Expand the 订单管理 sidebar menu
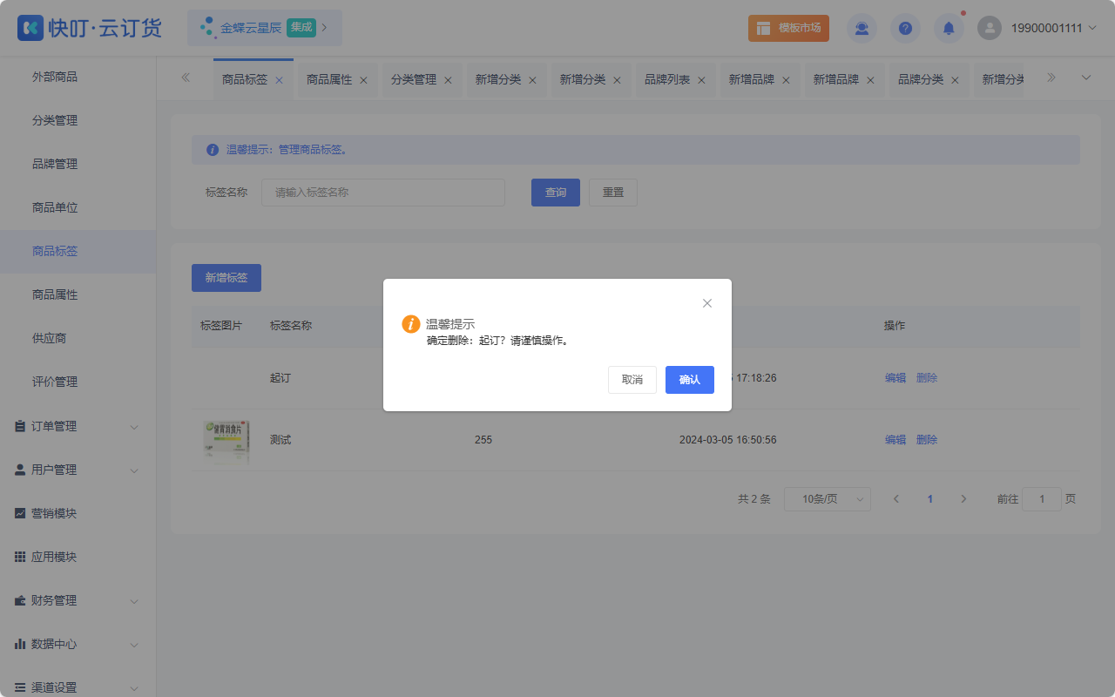Screen dimensions: 1115x697 [78, 426]
